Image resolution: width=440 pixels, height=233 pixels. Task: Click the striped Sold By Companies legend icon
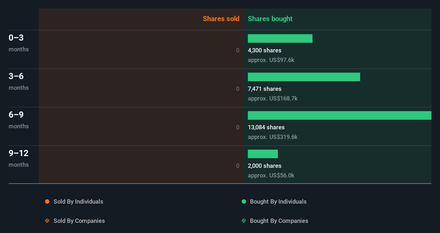[x=47, y=221]
